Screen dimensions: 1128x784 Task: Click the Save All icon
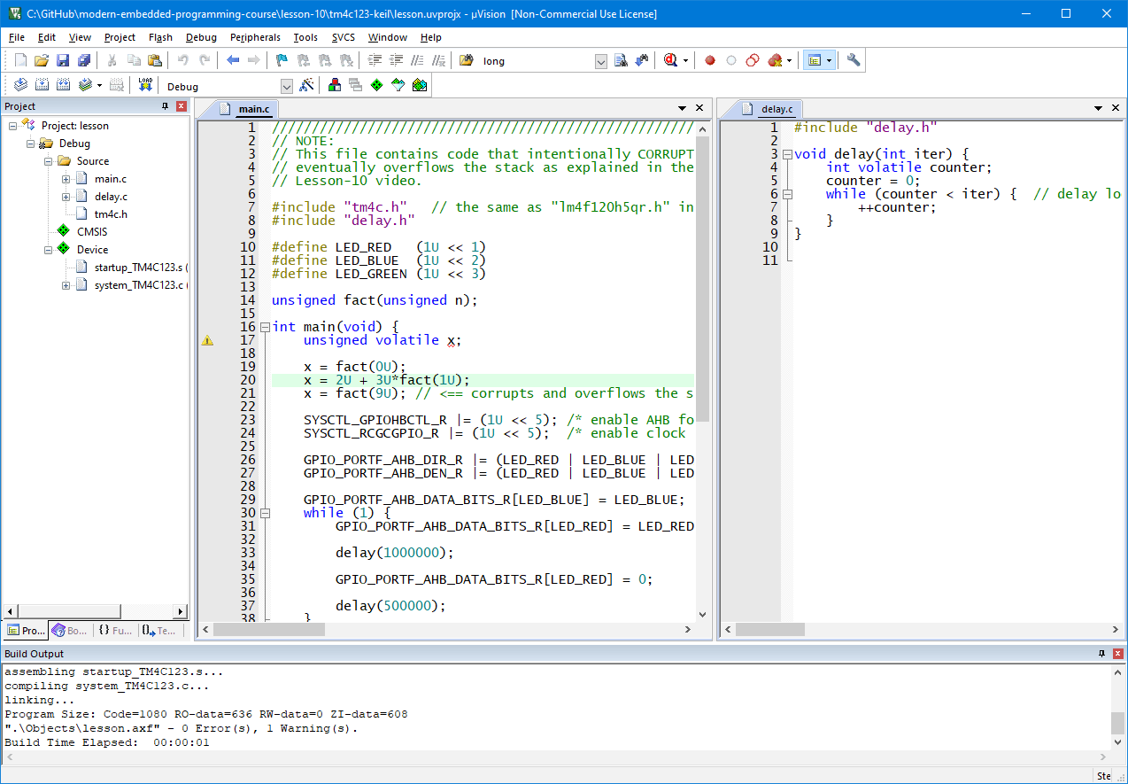click(x=84, y=60)
